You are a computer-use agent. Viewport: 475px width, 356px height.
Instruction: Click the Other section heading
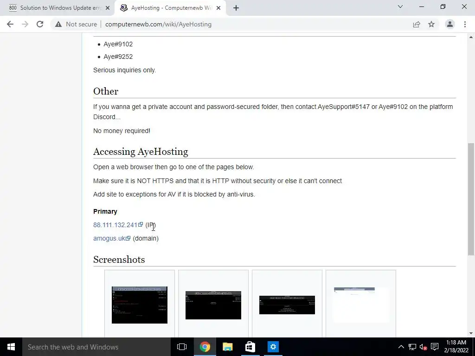tap(106, 91)
